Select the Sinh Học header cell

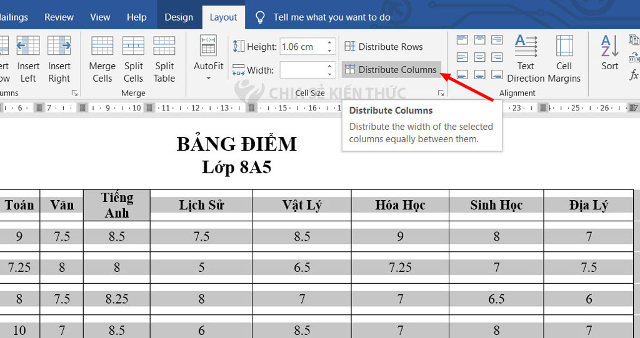[x=496, y=205]
